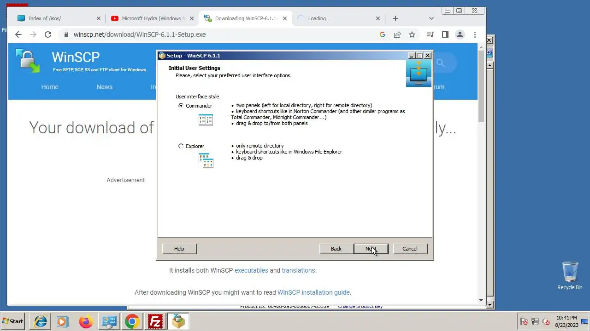
Task: Share this page via share icon
Action: 397,34
